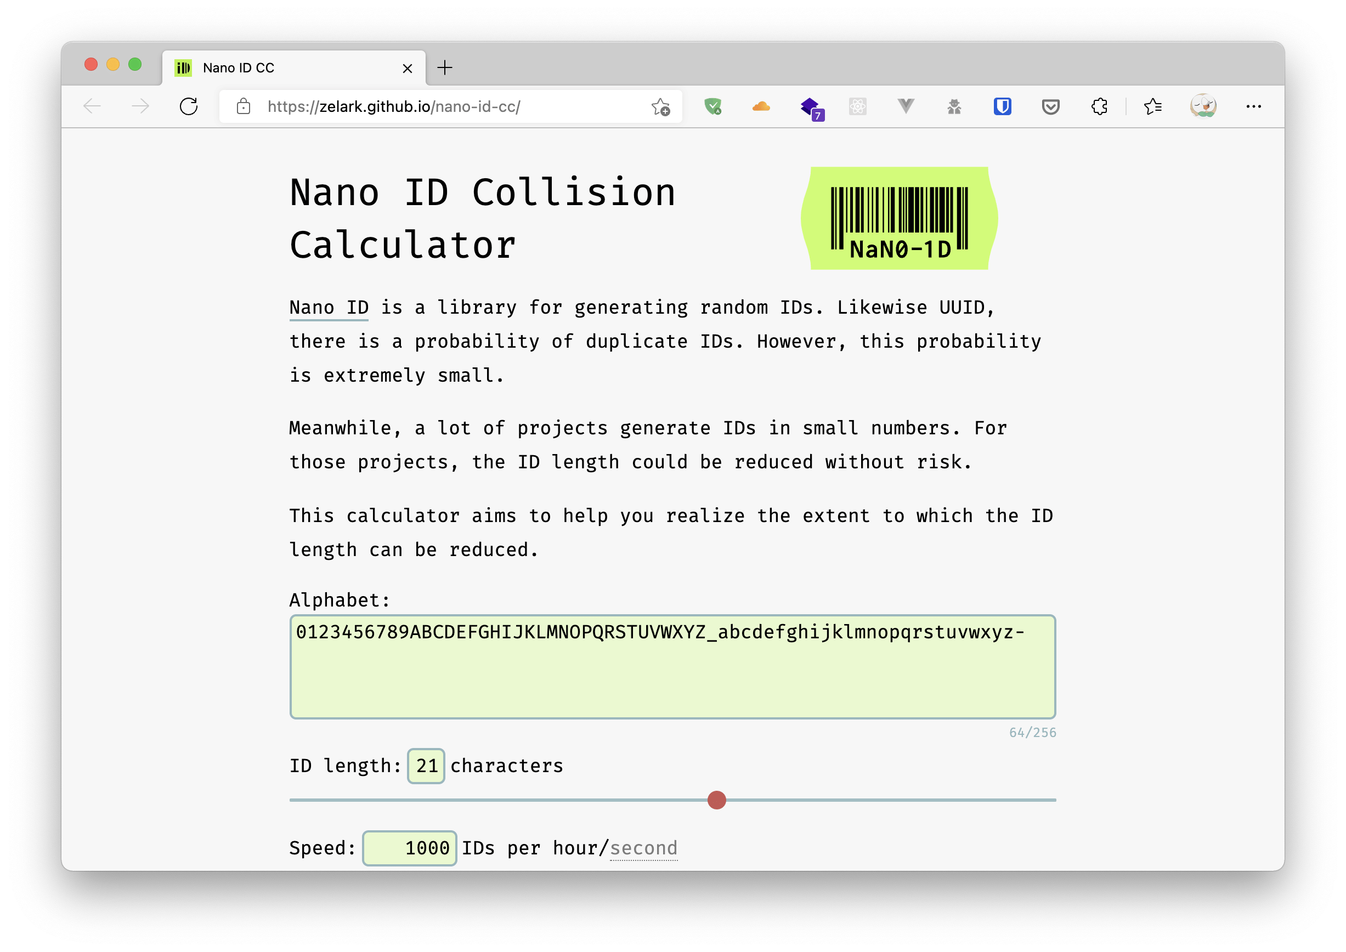This screenshot has height=952, width=1346.
Task: Open the React developer tools extension
Action: [x=857, y=106]
